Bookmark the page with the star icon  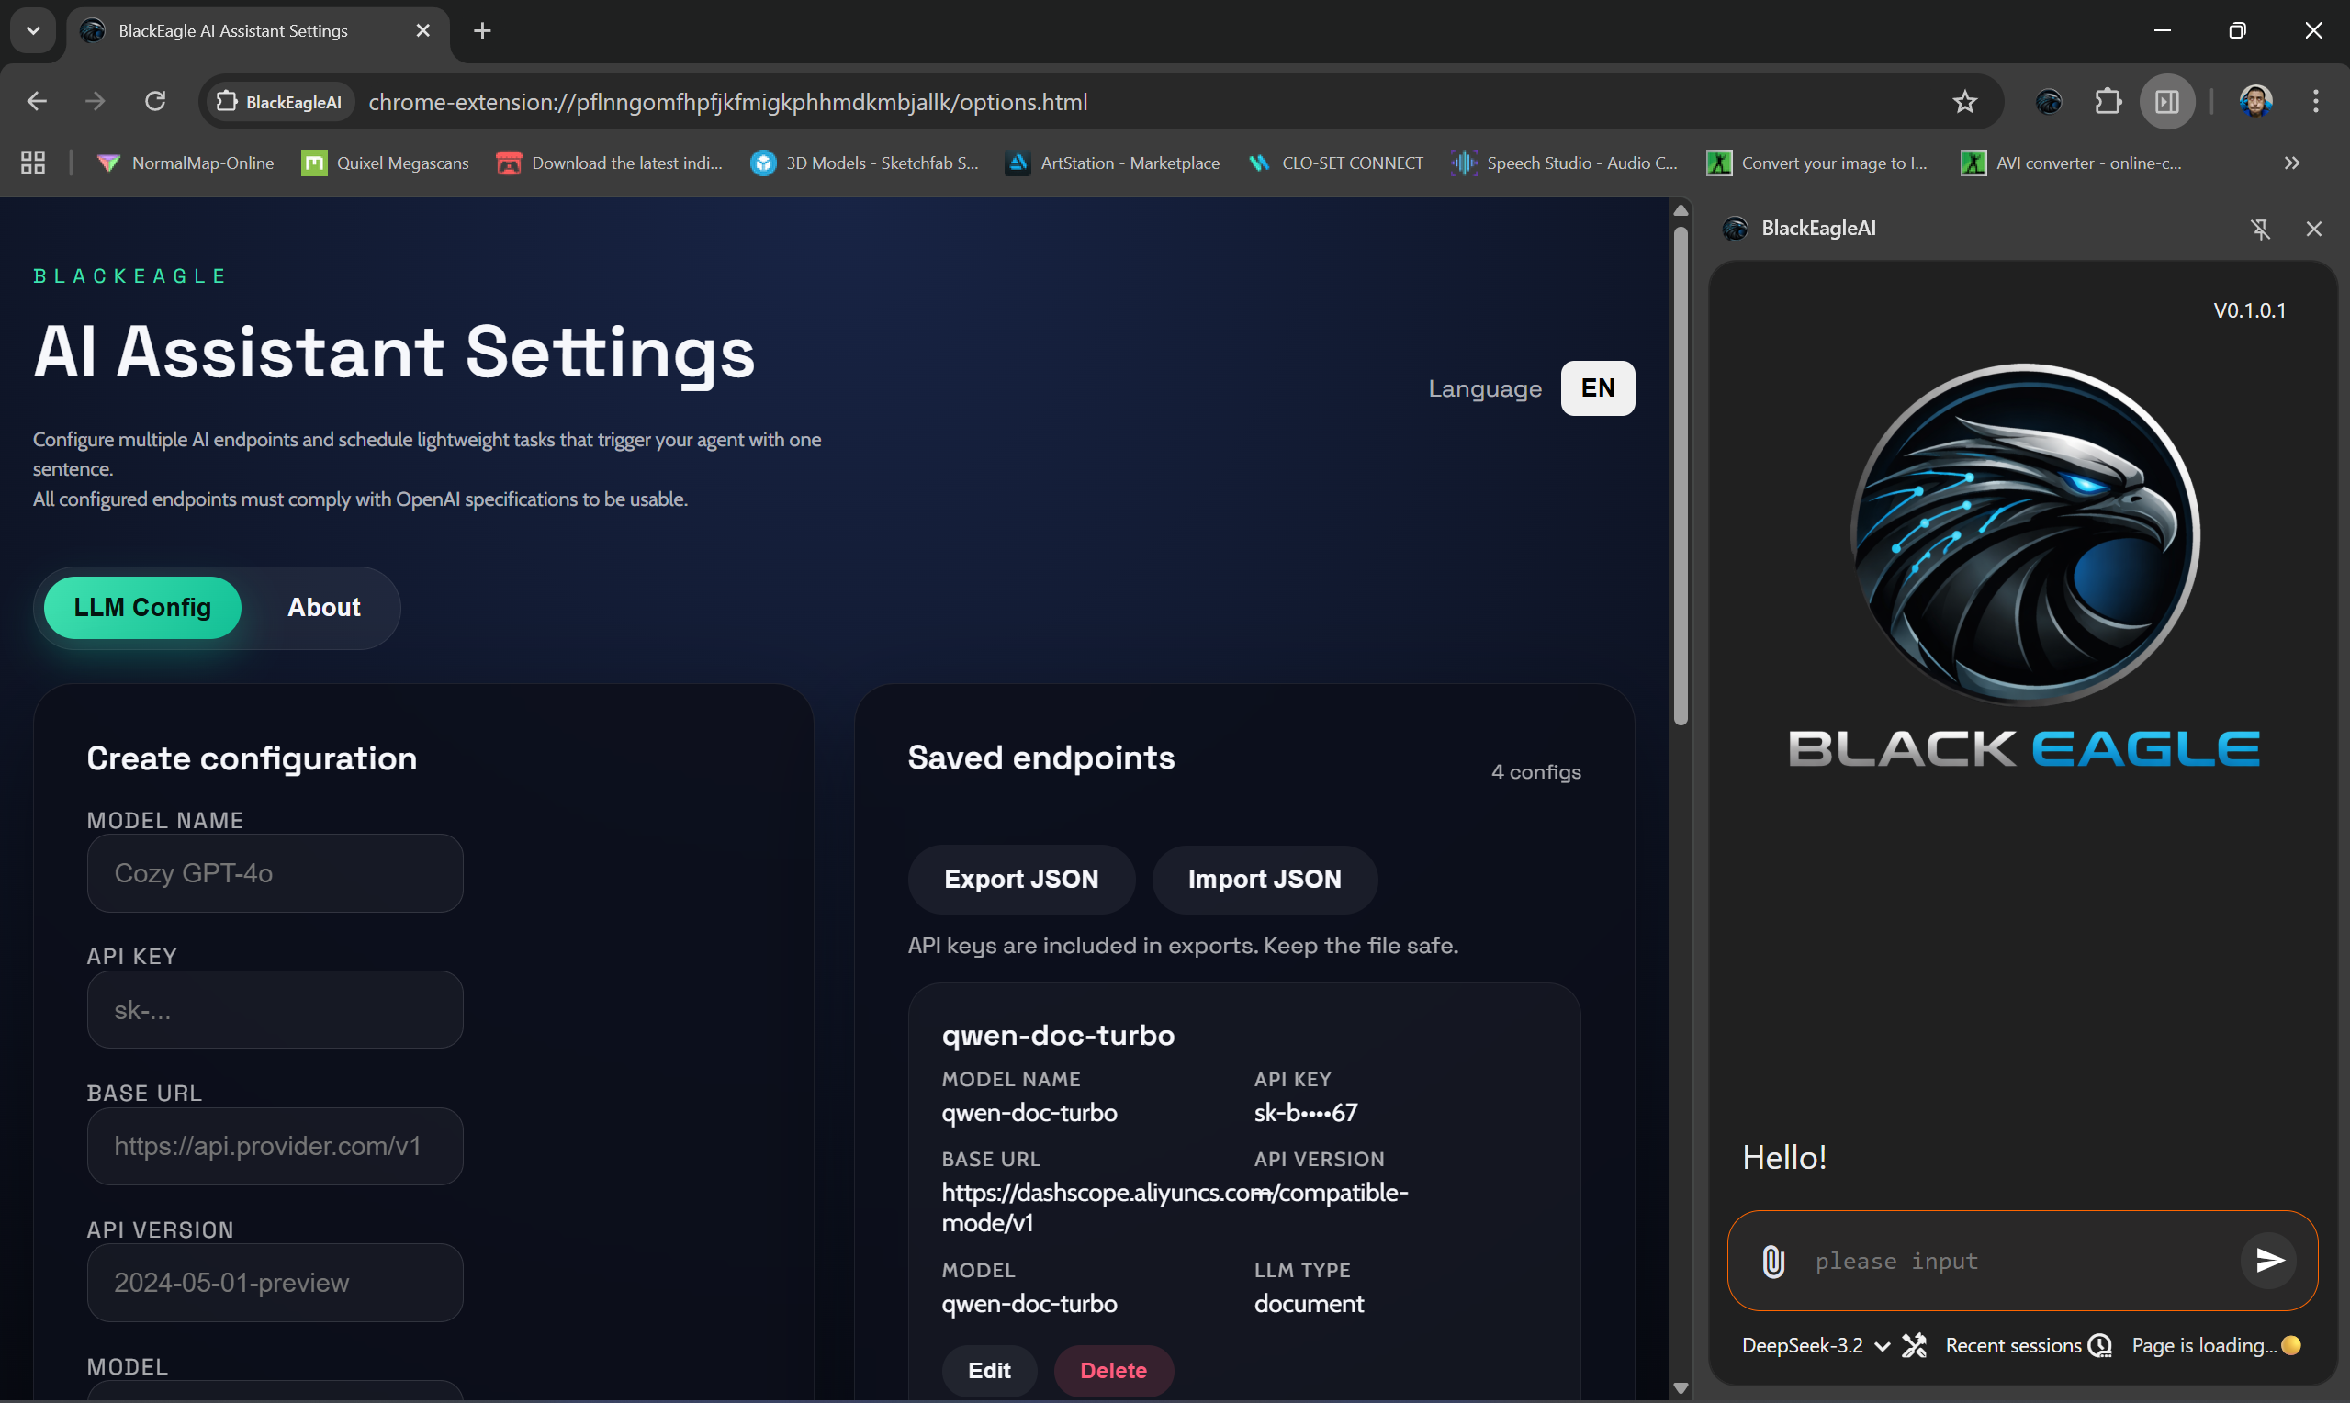coord(1965,101)
